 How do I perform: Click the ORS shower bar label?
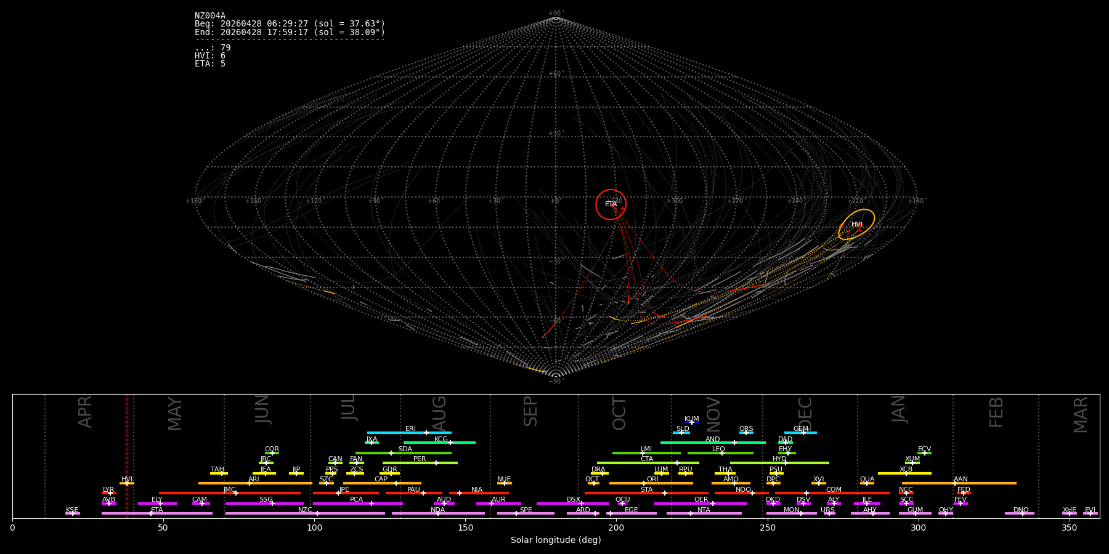[746, 429]
